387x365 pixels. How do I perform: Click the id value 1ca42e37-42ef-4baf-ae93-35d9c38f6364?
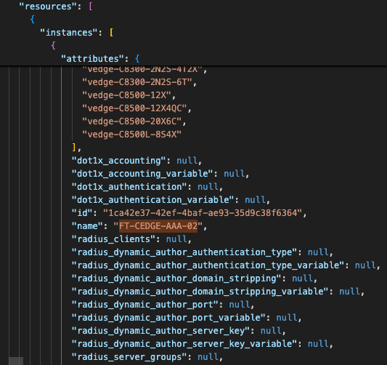click(203, 213)
